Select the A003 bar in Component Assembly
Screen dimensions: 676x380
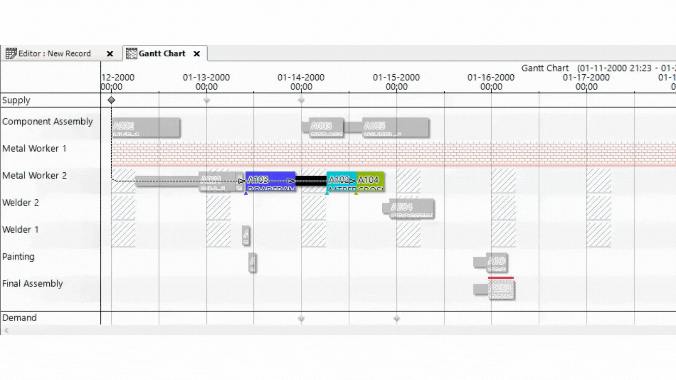[x=326, y=127]
